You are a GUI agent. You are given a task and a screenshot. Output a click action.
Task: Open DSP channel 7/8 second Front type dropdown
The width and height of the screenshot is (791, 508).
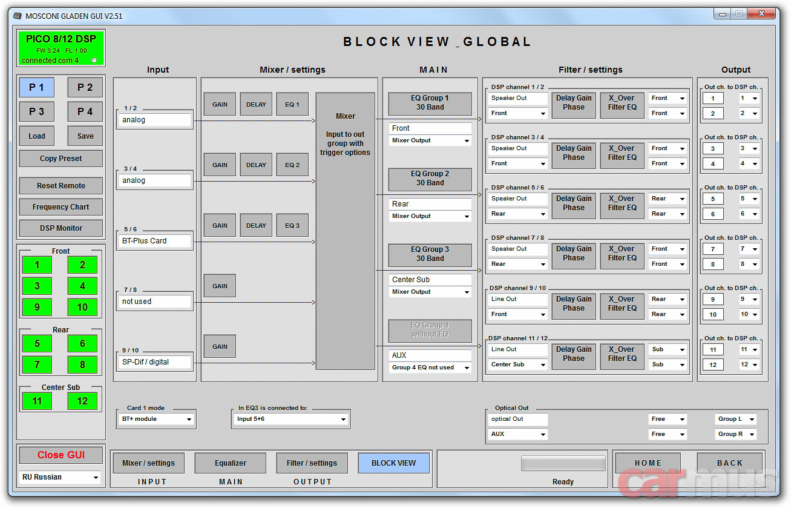(x=668, y=264)
